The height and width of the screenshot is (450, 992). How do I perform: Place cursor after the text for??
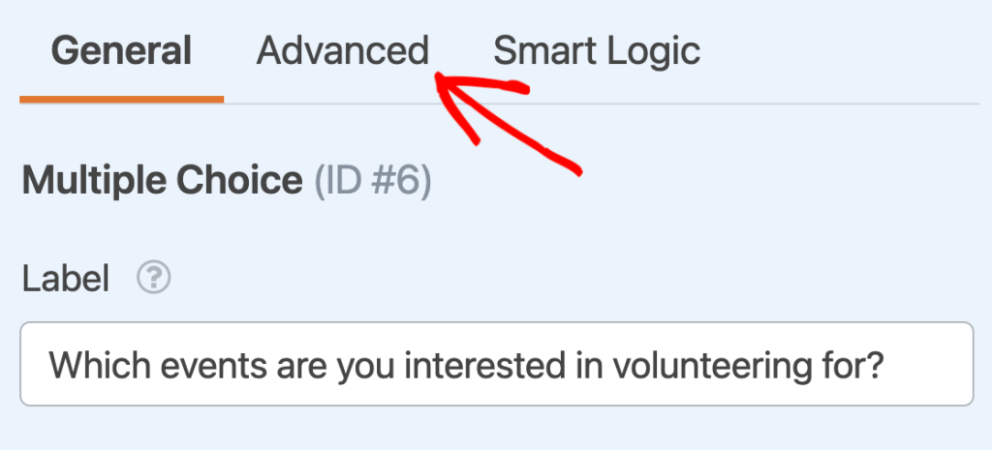(885, 365)
